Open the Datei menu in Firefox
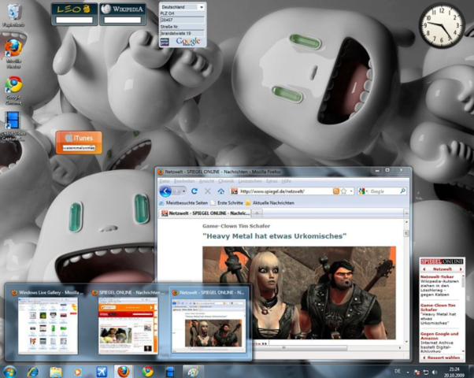The image size is (474, 378). point(165,181)
